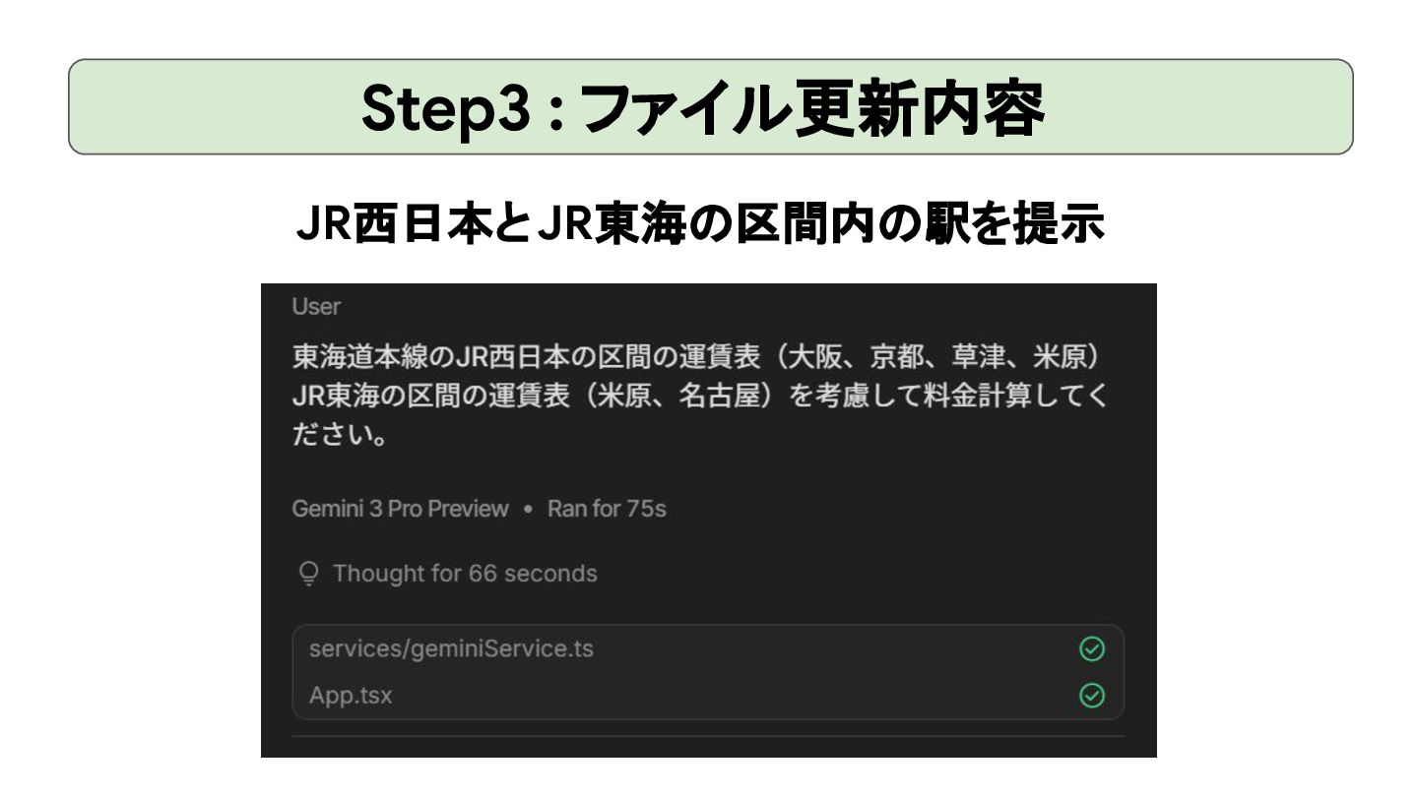Open the services/geminiService.ts file entry
This screenshot has height=797, width=1418.
pyautogui.click(x=708, y=648)
